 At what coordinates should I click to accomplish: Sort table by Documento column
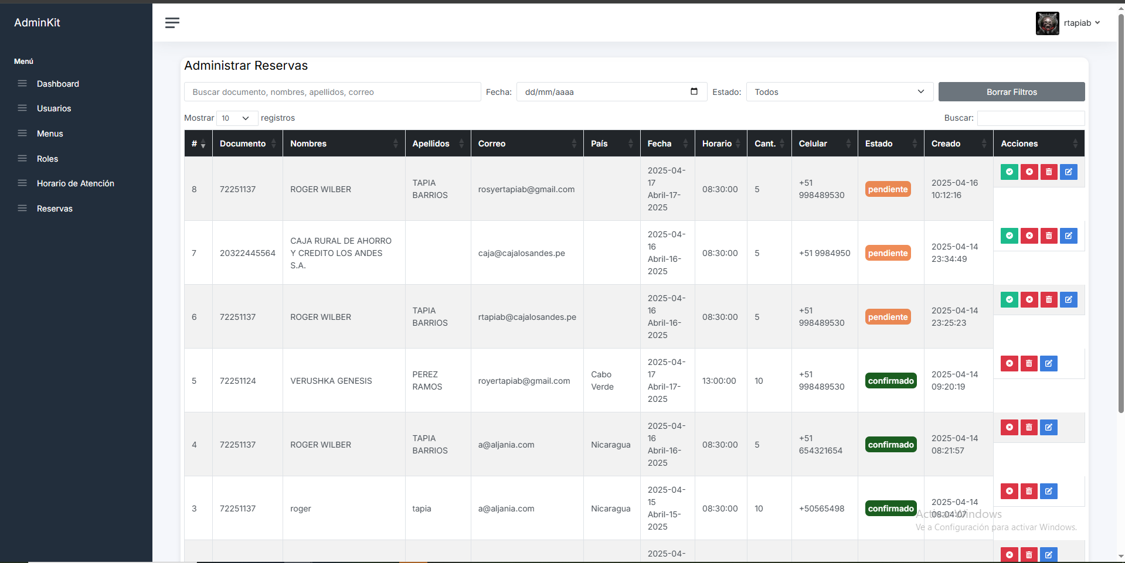click(247, 144)
